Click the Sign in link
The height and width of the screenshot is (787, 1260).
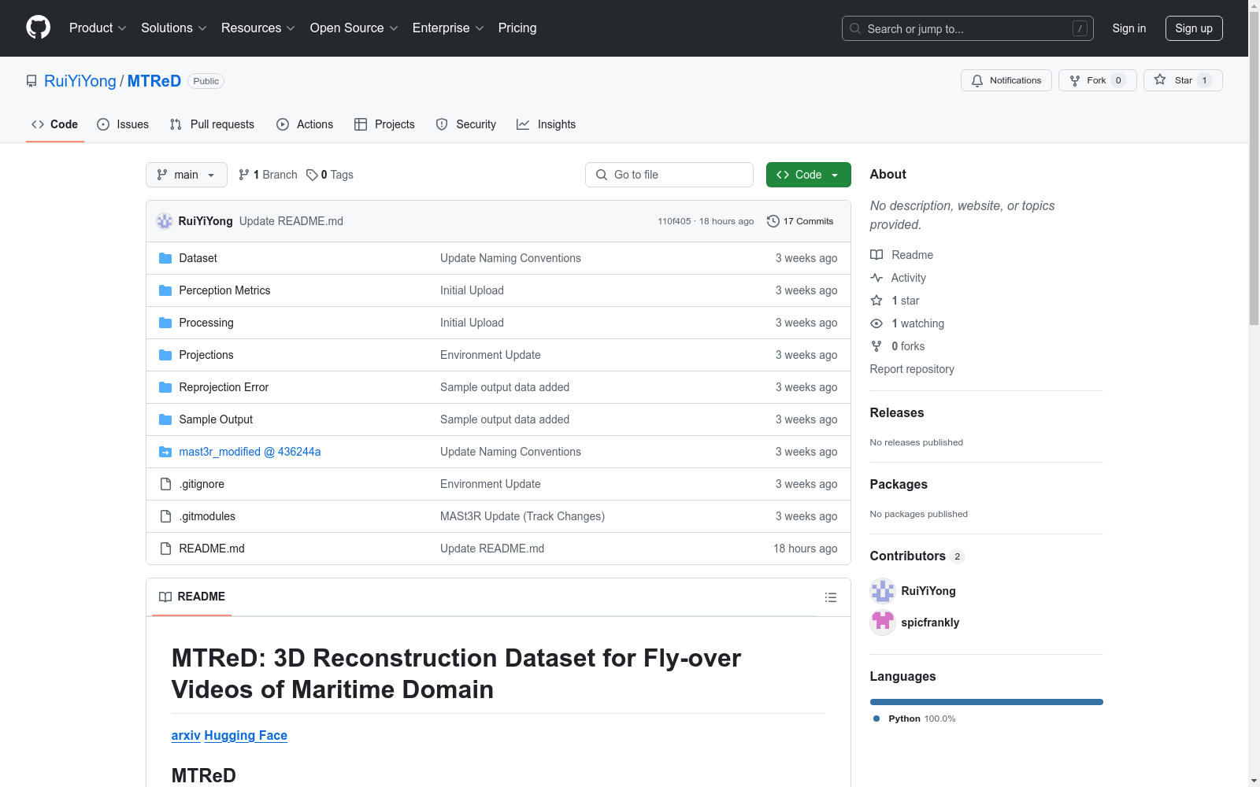pyautogui.click(x=1129, y=28)
